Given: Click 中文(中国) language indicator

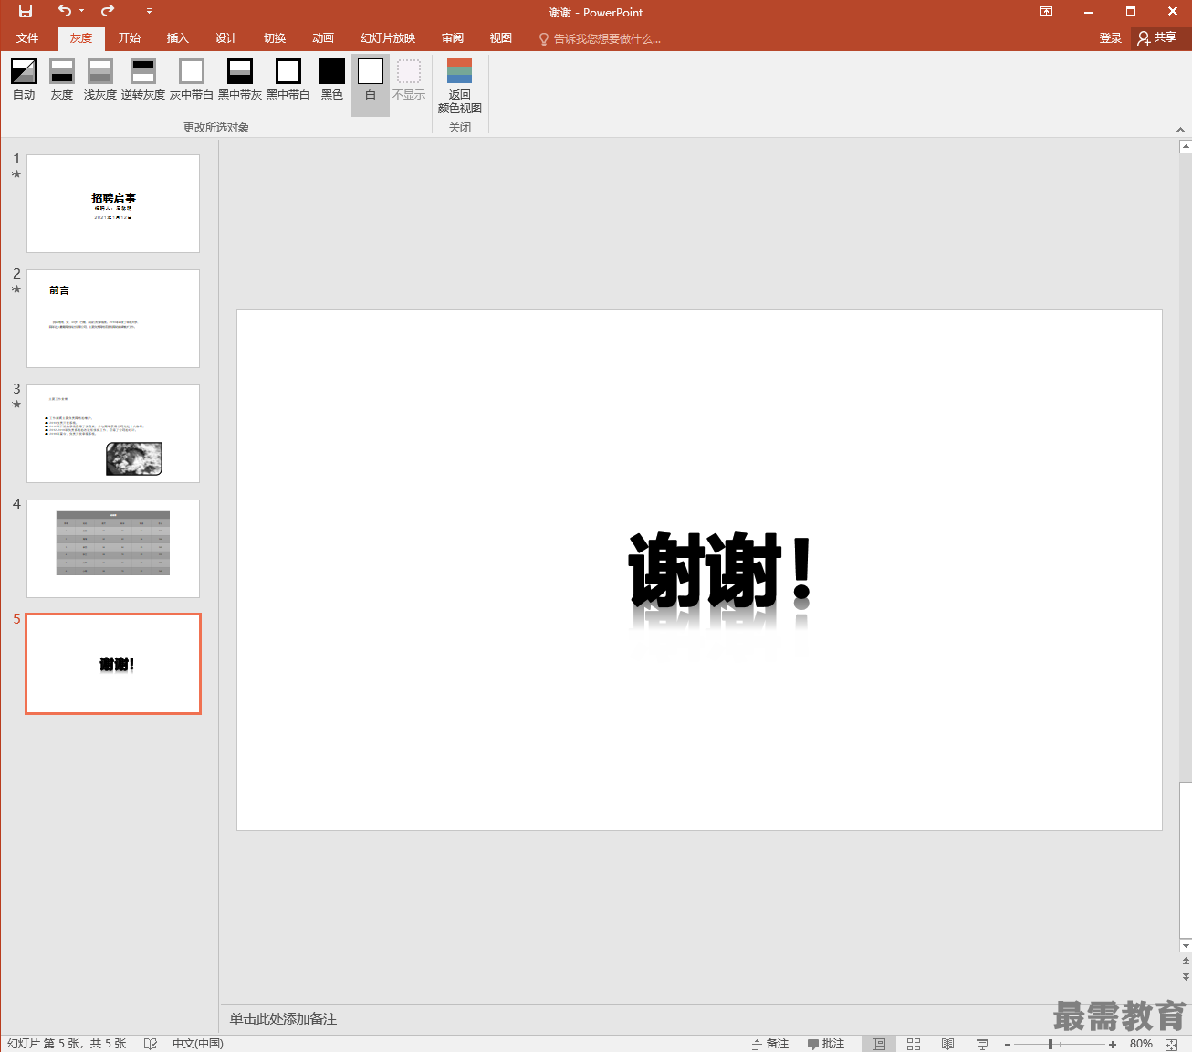Looking at the screenshot, I should click(198, 1044).
